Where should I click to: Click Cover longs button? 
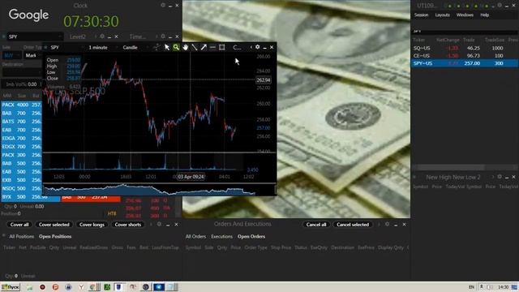[x=92, y=225]
